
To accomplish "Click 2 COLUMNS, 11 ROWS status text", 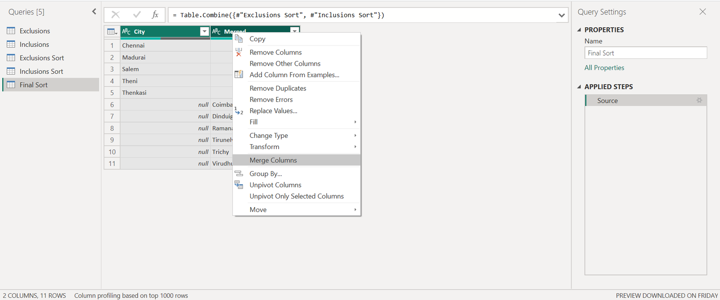I will pos(34,295).
